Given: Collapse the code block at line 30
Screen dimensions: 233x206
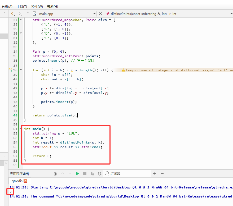Looking at the screenshot, I should (x=21, y=33).
